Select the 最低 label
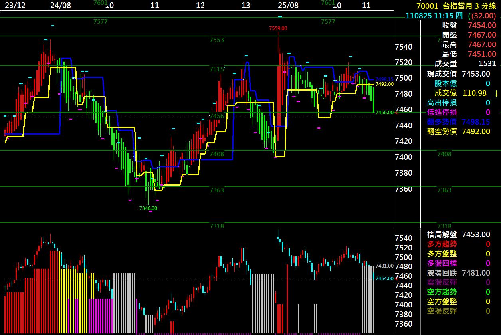The height and width of the screenshot is (335, 501). (449, 54)
